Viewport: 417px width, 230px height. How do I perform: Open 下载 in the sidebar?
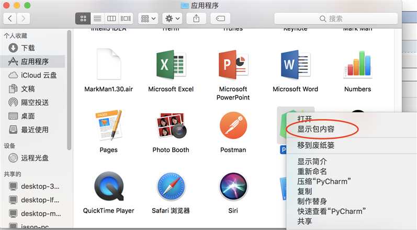pyautogui.click(x=33, y=48)
